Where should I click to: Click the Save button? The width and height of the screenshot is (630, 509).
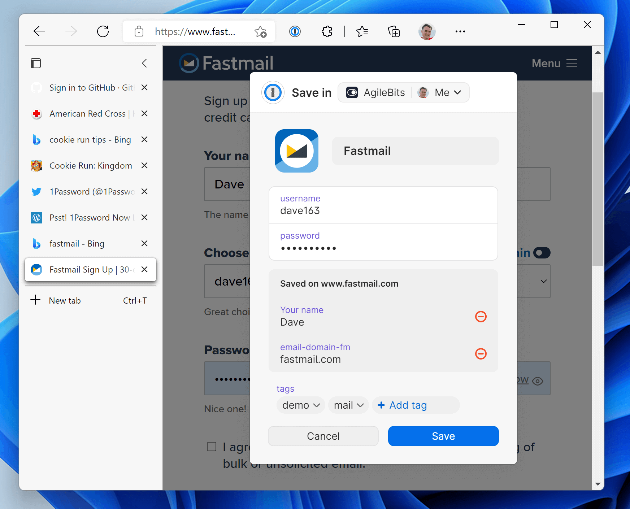point(443,436)
